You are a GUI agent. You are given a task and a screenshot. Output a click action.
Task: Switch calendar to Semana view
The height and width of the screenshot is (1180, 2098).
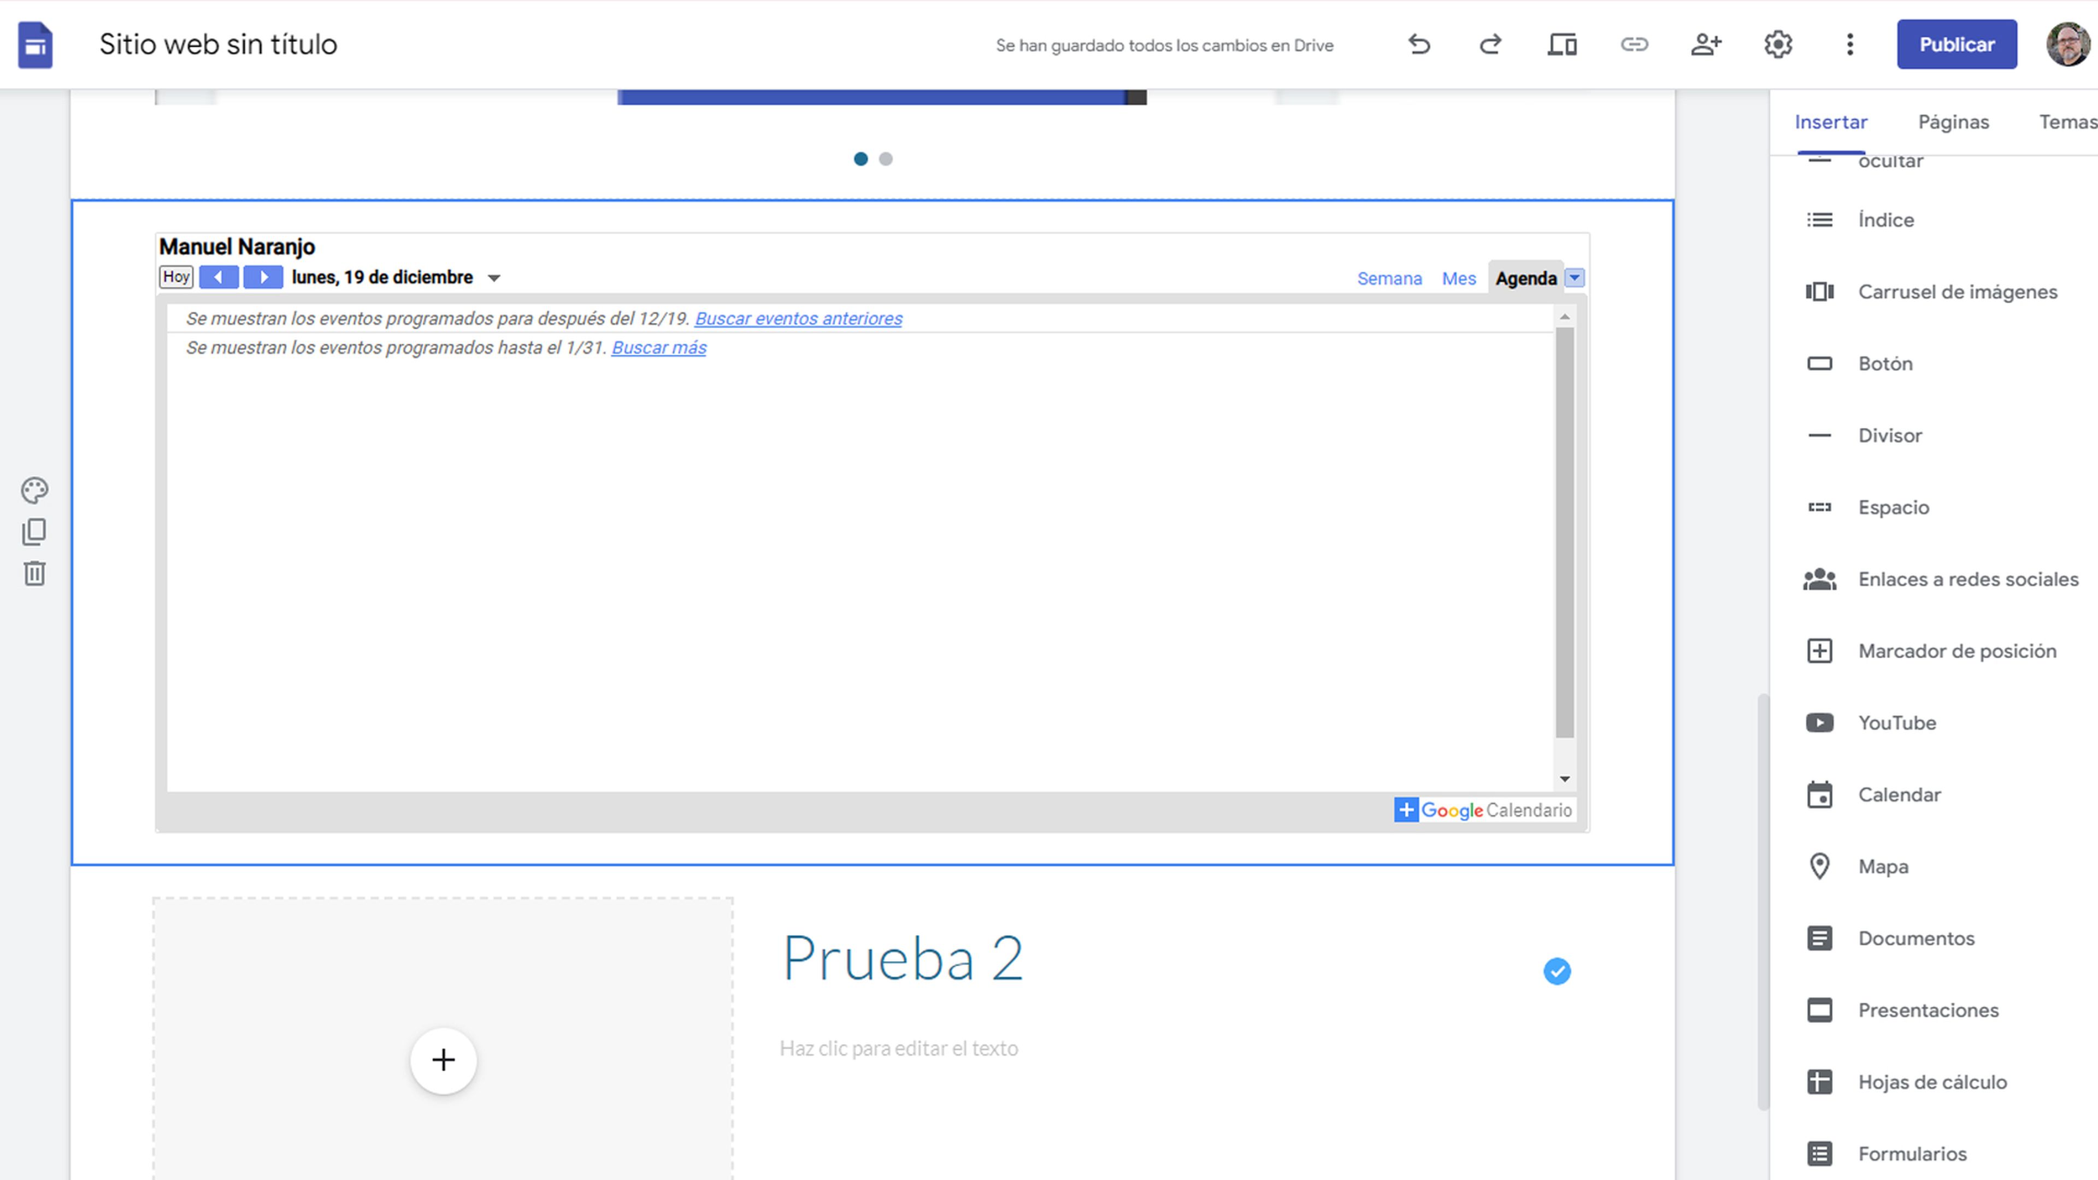pyautogui.click(x=1389, y=279)
